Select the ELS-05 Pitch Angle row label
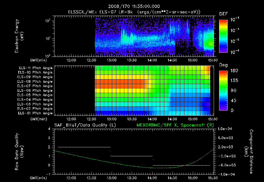Viewport: 264px width, 182px height. coord(35,95)
